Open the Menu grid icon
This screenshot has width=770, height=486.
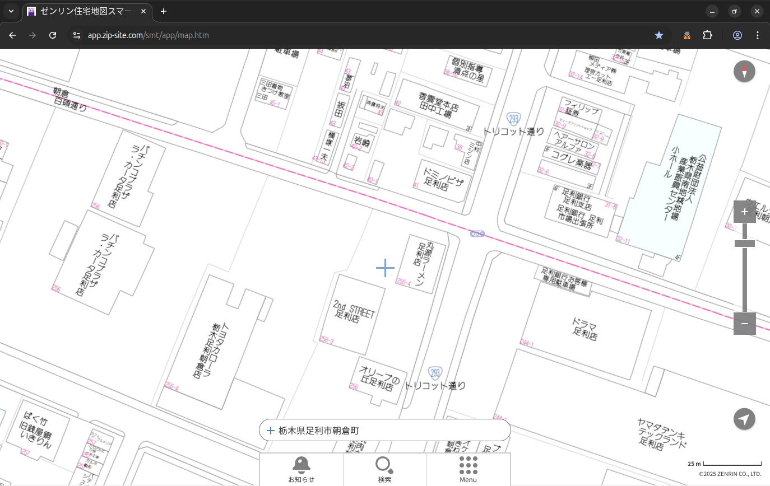(468, 469)
